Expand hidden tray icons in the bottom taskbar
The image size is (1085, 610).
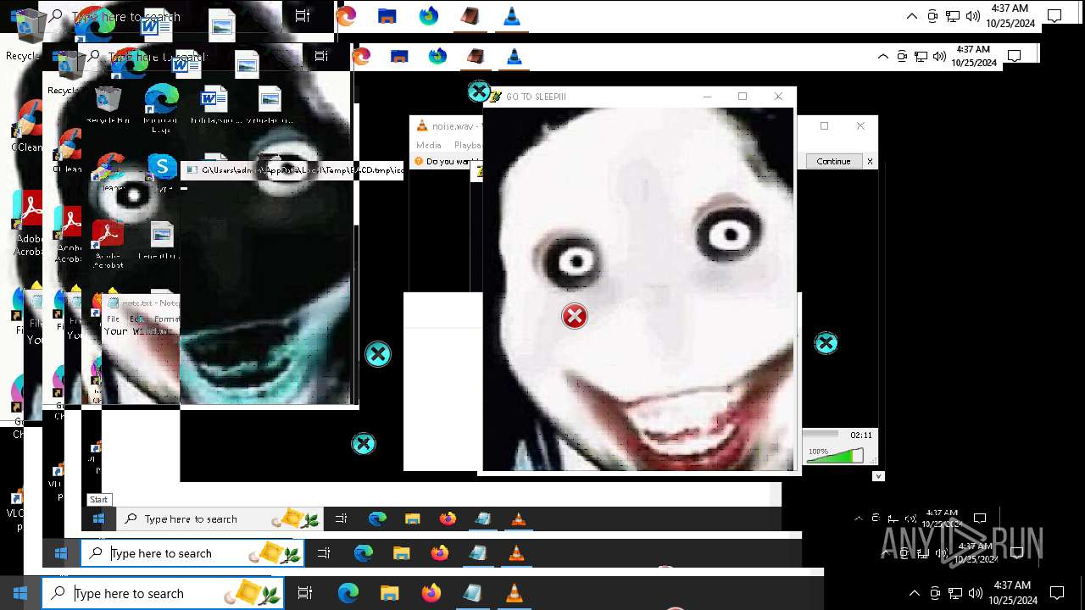[914, 593]
